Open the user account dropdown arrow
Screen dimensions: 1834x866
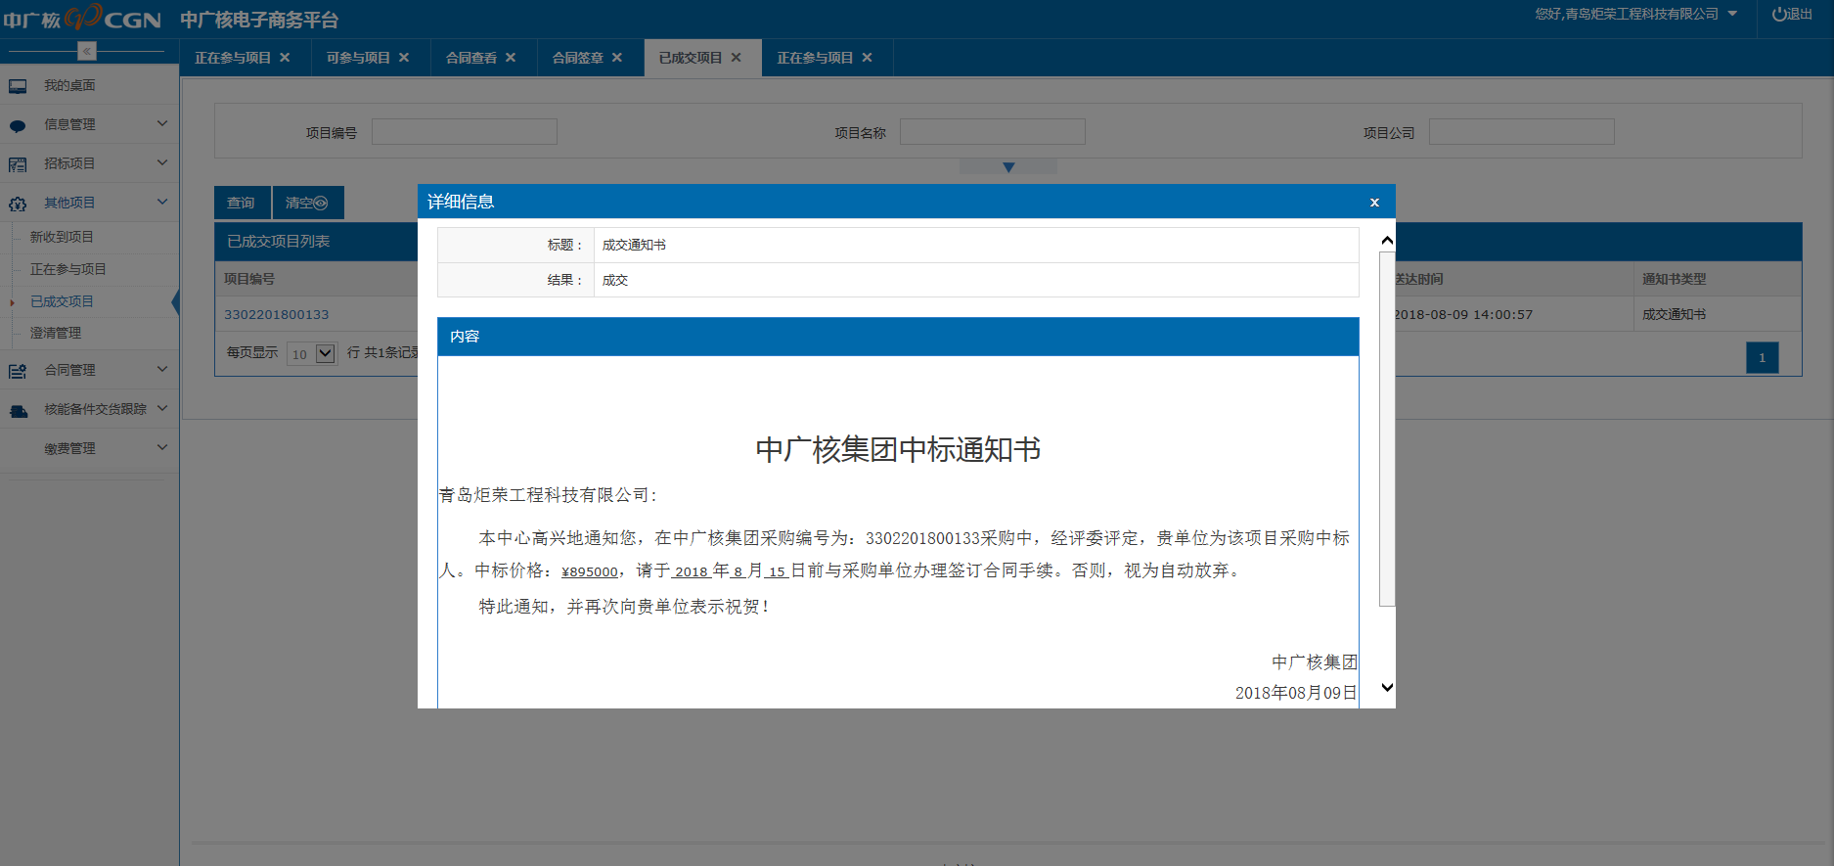pos(1732,14)
